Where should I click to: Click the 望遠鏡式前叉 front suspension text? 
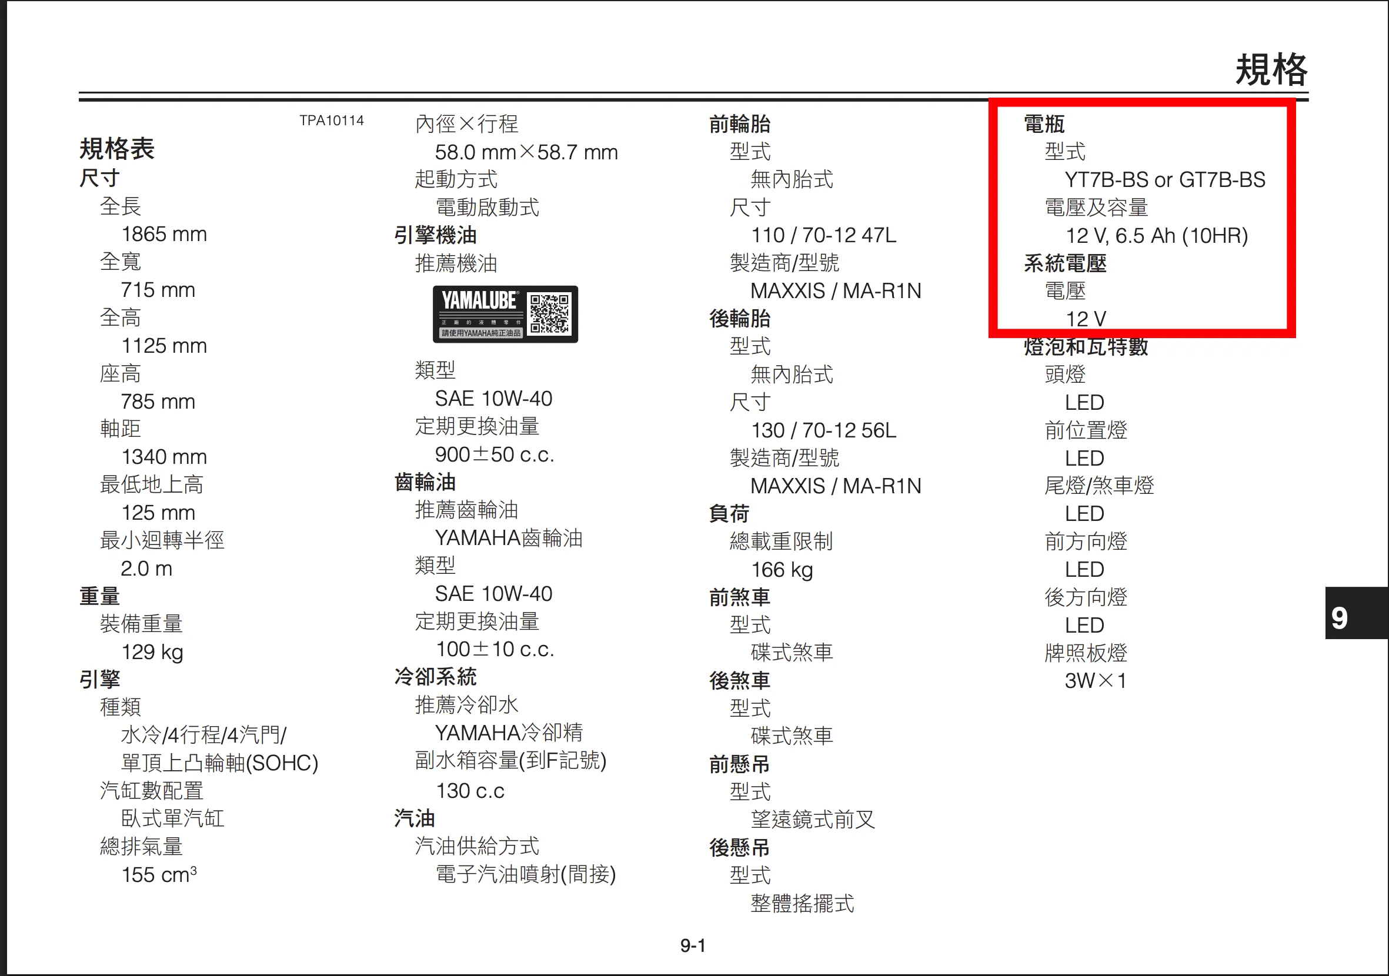[x=813, y=820]
